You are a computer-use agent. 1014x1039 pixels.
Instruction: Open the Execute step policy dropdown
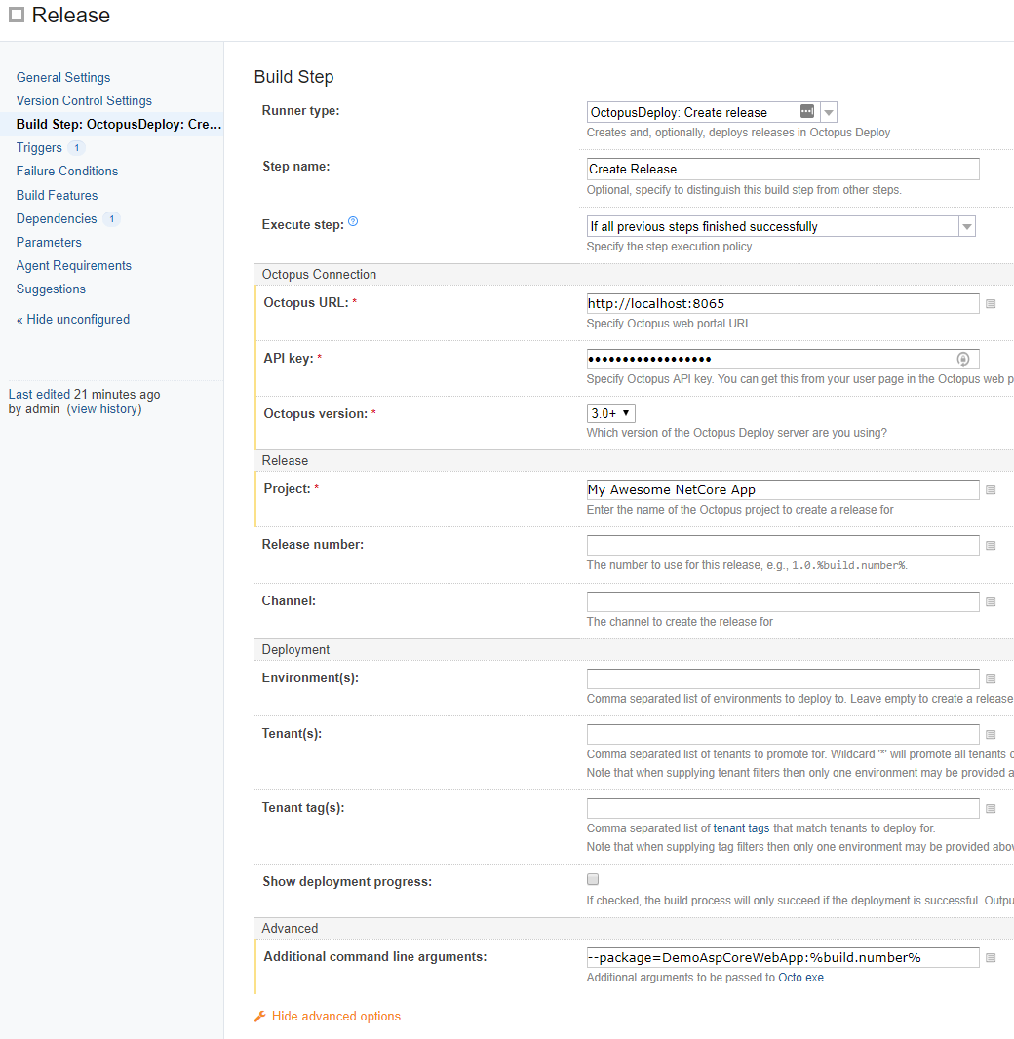(966, 225)
